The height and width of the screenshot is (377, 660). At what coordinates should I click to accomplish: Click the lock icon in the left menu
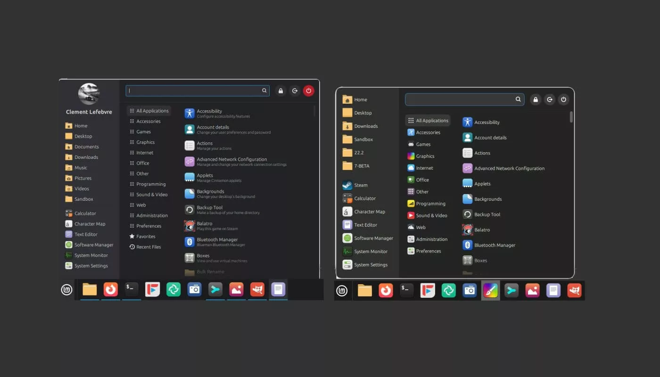pyautogui.click(x=280, y=90)
